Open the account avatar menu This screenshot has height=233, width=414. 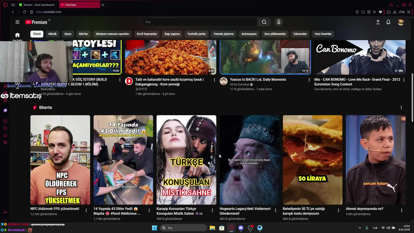(401, 22)
